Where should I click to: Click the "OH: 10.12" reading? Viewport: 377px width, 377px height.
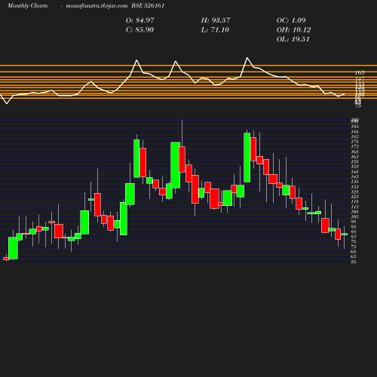pyautogui.click(x=293, y=30)
